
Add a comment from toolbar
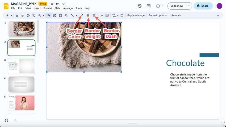[107, 15]
